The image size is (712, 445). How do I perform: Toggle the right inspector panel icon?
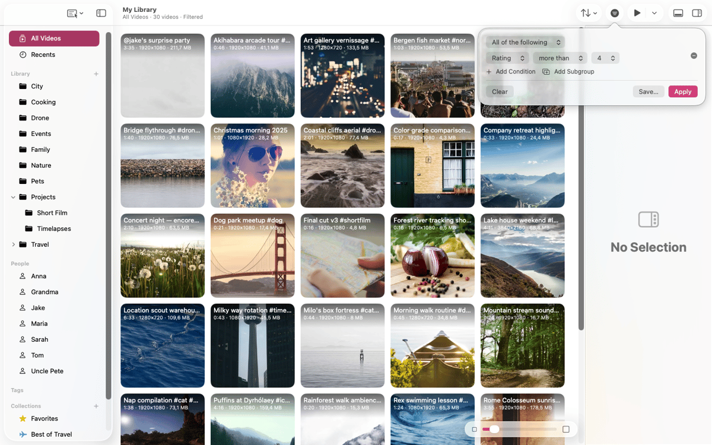click(697, 13)
